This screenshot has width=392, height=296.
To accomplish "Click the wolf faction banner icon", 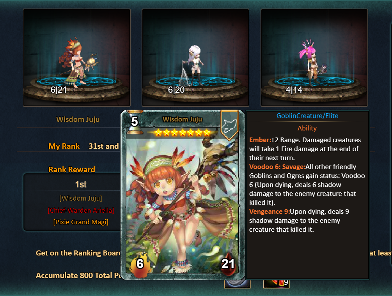I will pos(229,125).
